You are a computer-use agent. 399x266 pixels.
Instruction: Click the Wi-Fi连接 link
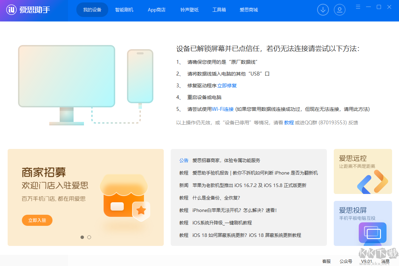pos(223,109)
